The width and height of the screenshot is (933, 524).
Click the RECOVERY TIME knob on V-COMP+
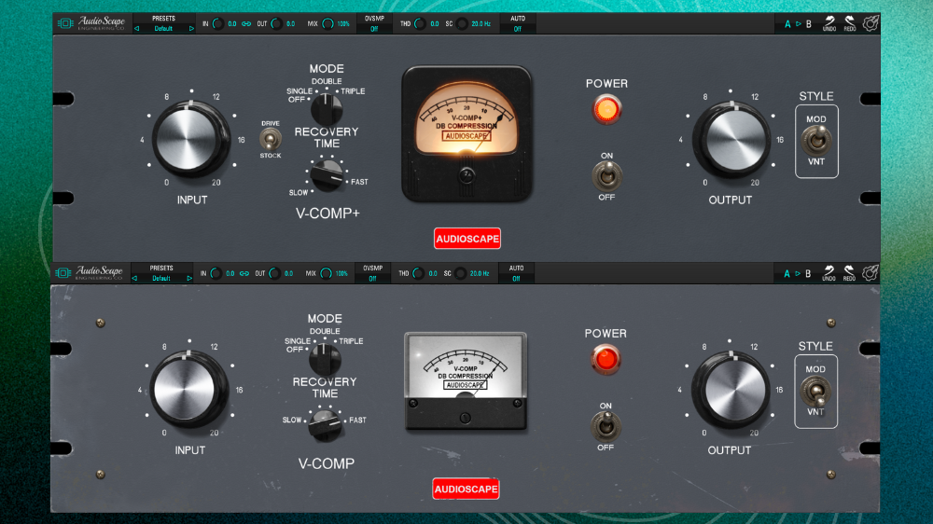coord(327,175)
